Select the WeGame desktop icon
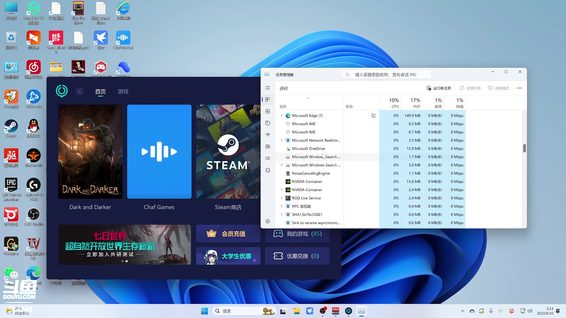Viewport: 566px width, 318px height. click(x=11, y=246)
